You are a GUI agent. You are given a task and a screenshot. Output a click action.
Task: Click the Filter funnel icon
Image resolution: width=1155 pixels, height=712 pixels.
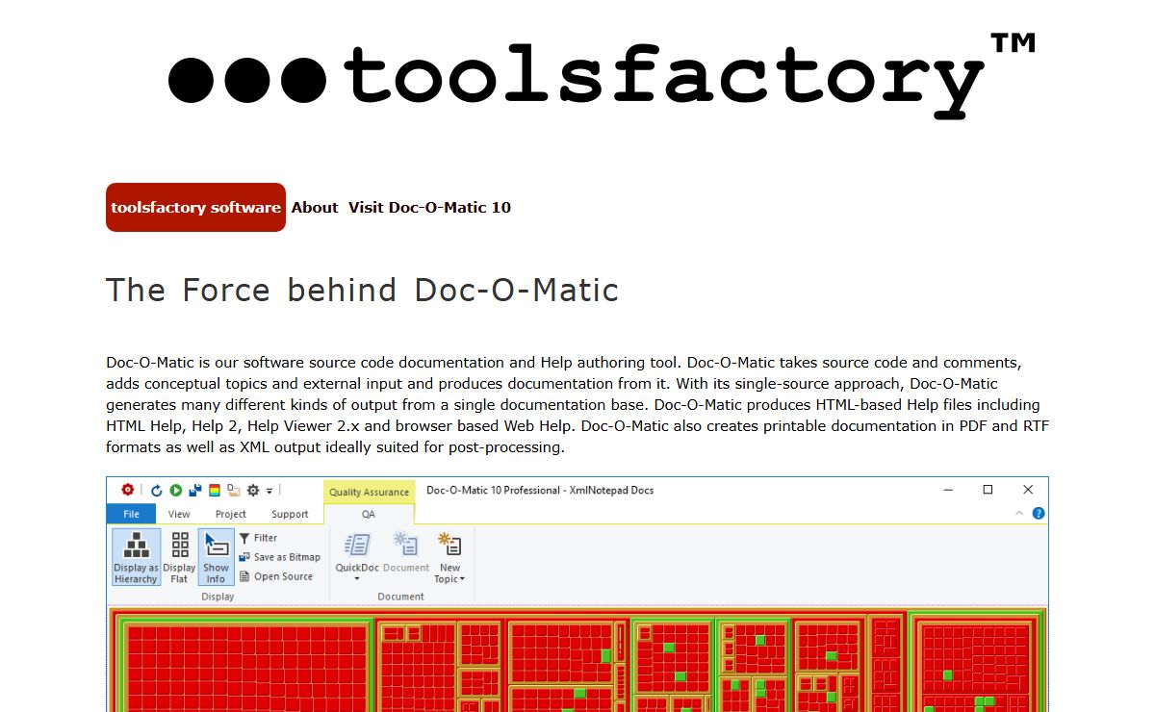click(244, 538)
